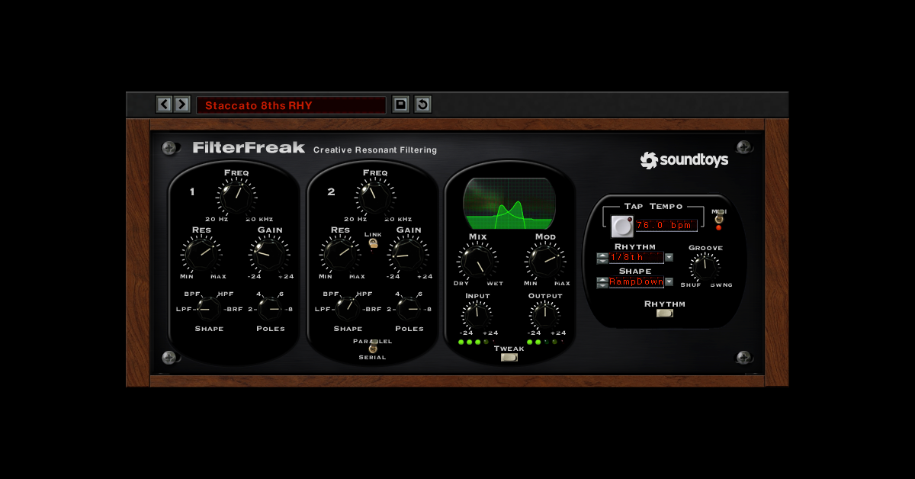Image resolution: width=915 pixels, height=479 pixels.
Task: Toggle the Link switch between filters
Action: pos(373,242)
